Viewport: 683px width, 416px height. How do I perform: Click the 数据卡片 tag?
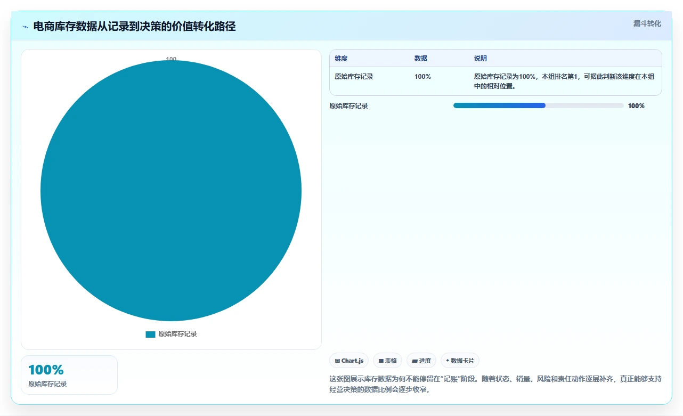tap(460, 361)
